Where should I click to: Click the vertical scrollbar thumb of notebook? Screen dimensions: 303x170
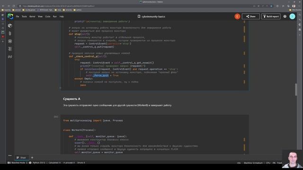tap(296, 89)
